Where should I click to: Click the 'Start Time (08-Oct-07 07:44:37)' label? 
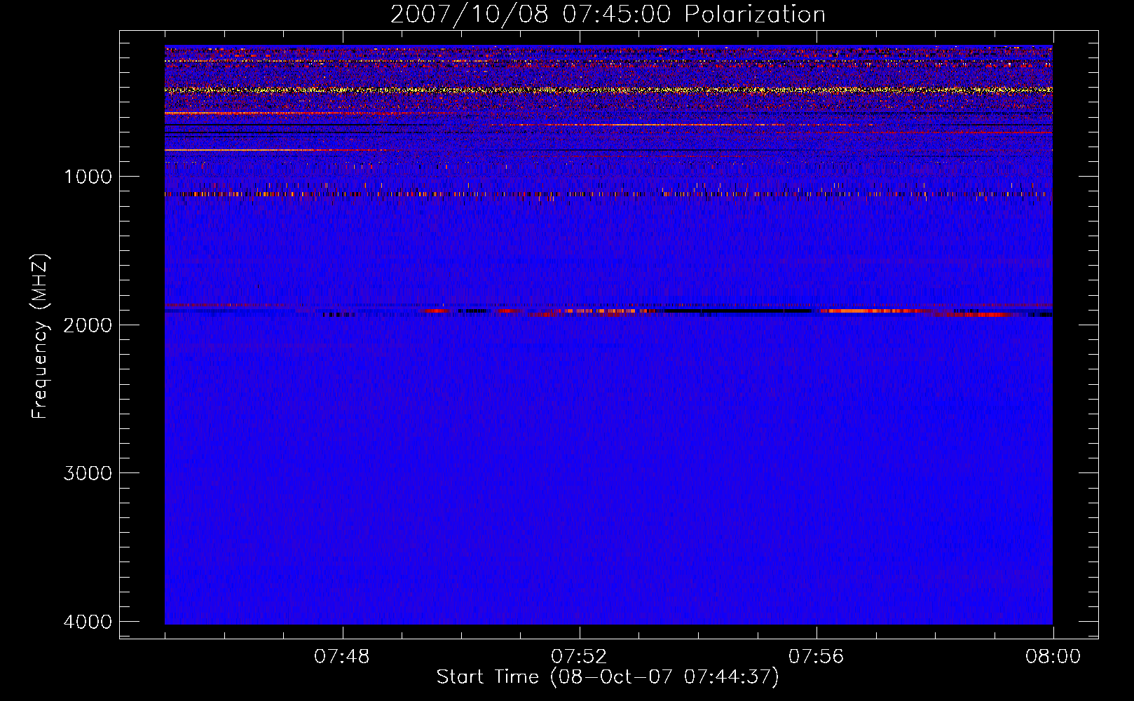(608, 677)
